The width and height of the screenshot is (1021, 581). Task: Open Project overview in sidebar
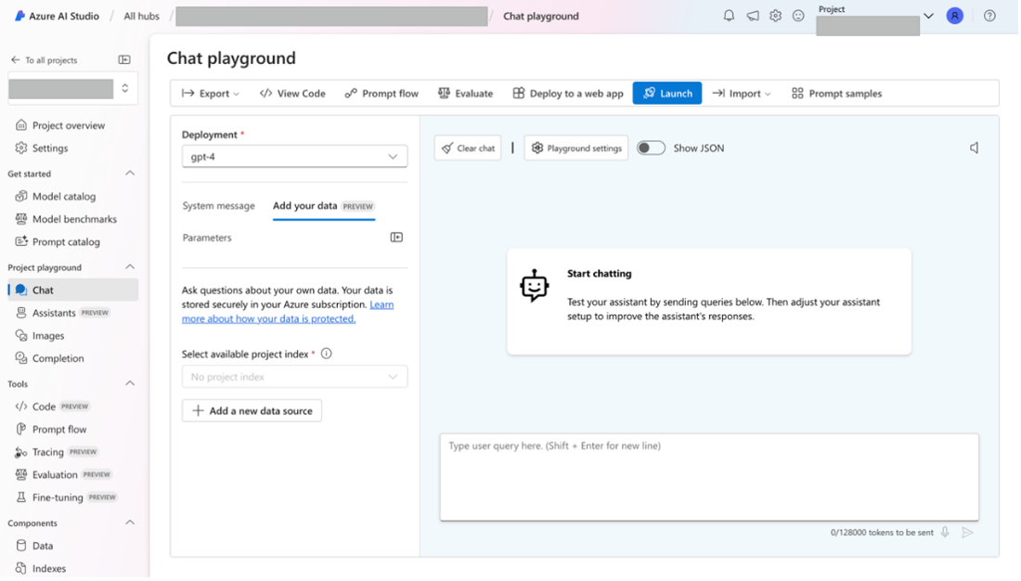click(x=69, y=125)
